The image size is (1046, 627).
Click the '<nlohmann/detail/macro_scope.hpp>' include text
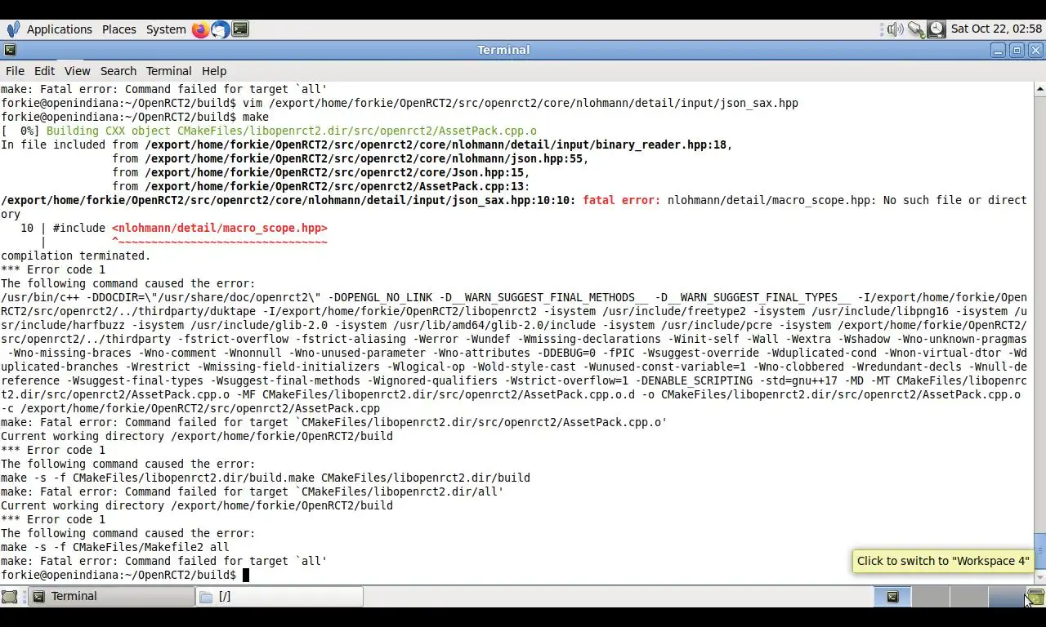pyautogui.click(x=220, y=228)
